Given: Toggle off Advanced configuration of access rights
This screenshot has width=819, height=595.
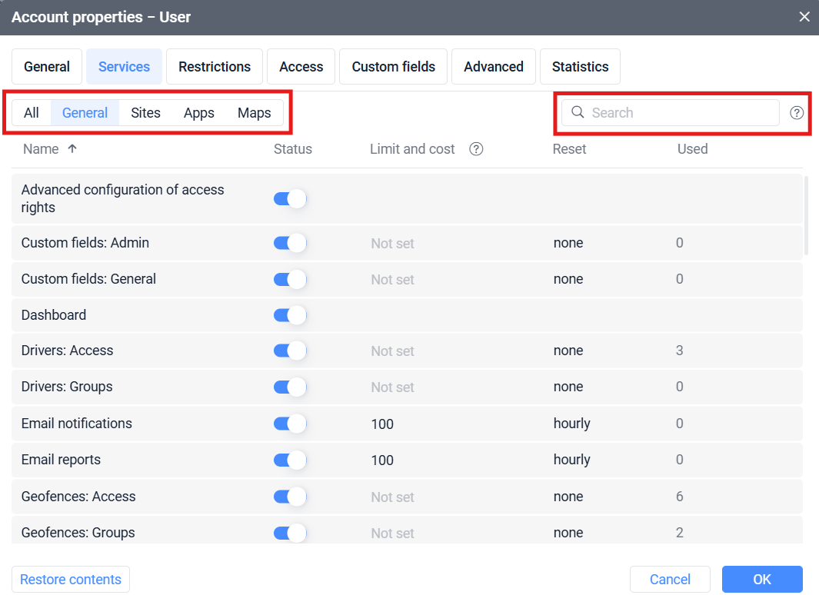Looking at the screenshot, I should click(290, 198).
